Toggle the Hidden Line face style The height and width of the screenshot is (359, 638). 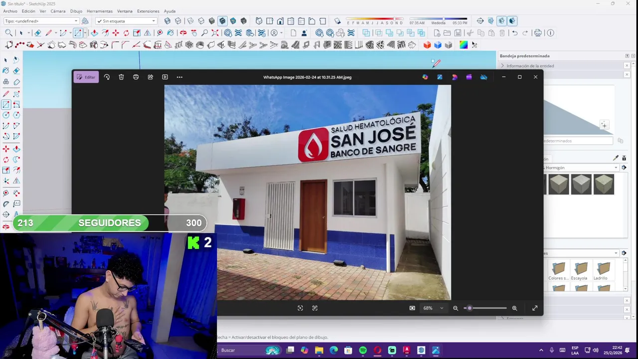click(201, 21)
